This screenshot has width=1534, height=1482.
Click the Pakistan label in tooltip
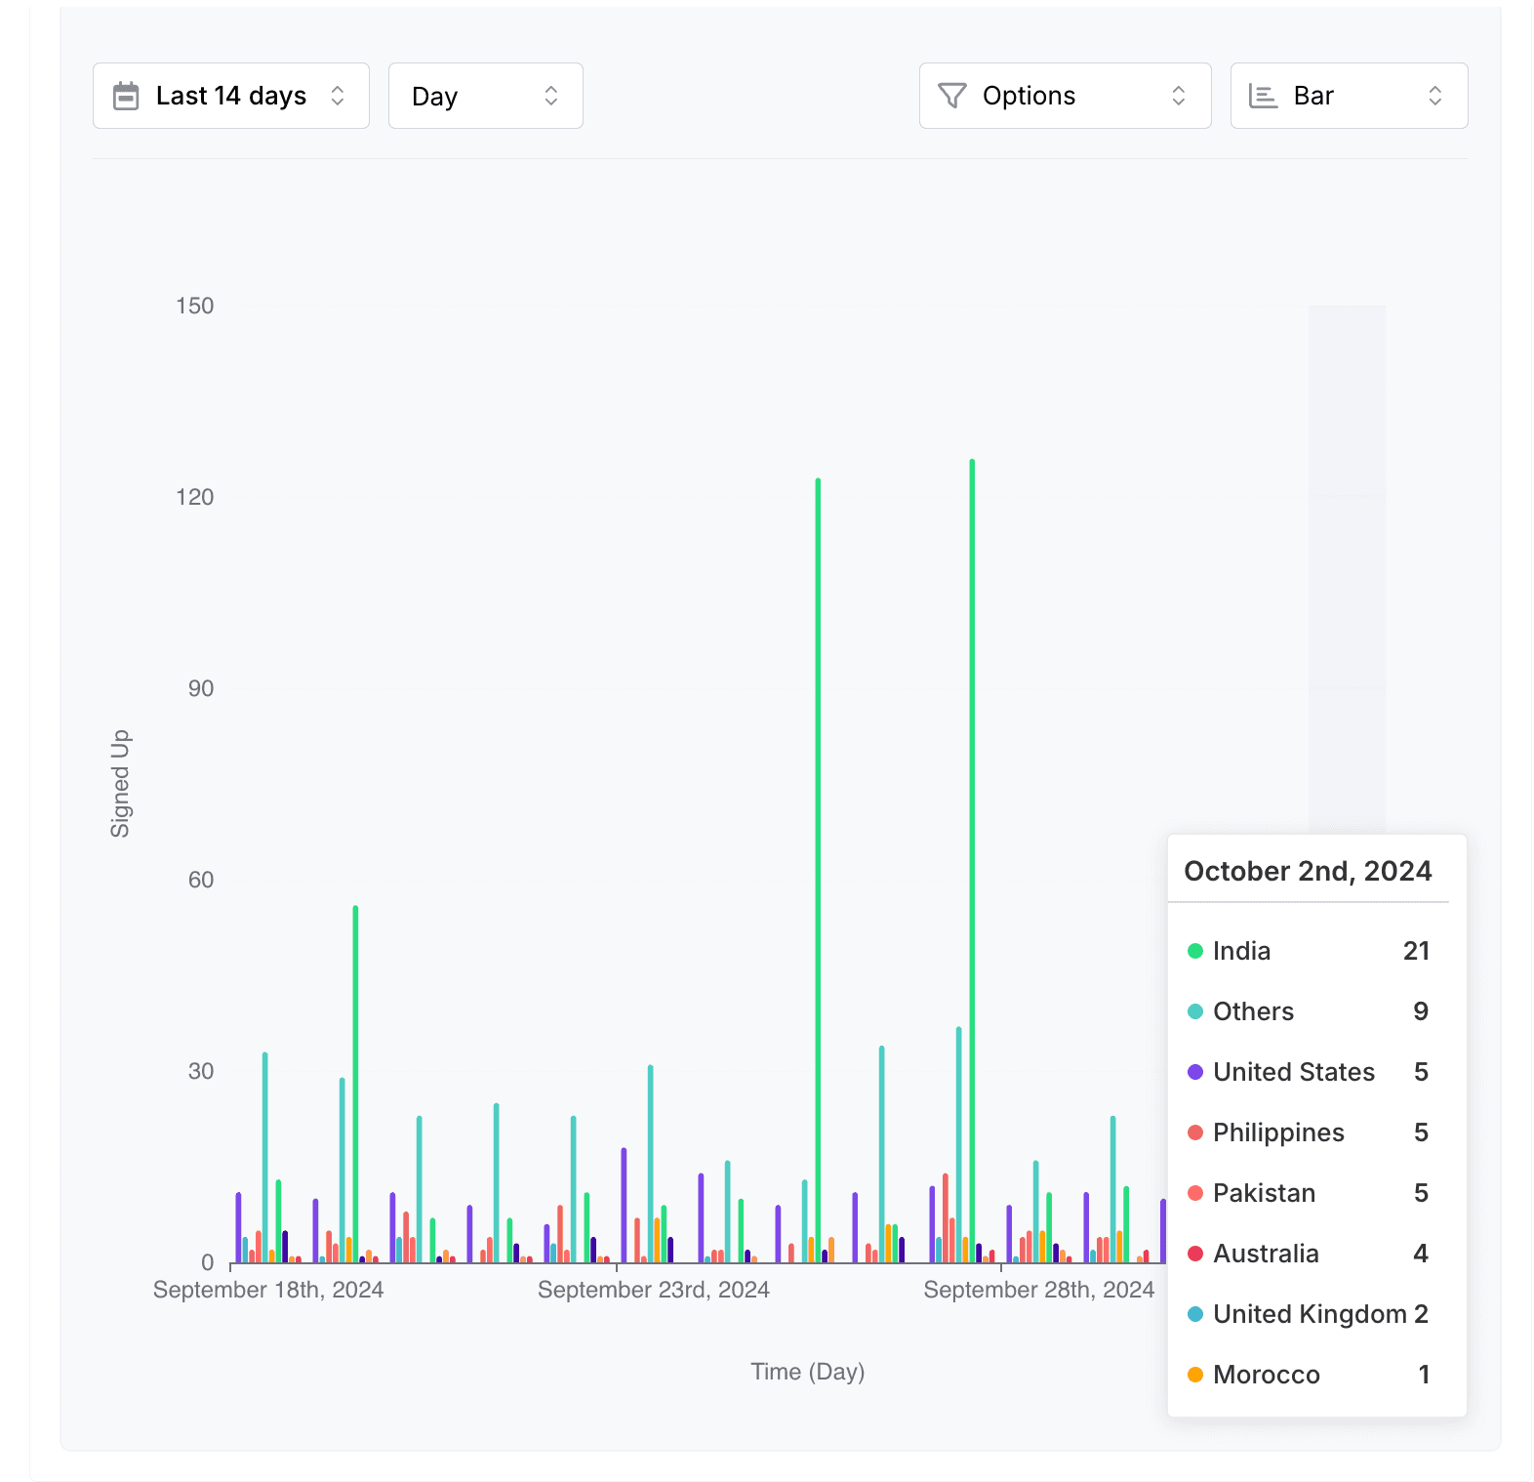(1264, 1193)
